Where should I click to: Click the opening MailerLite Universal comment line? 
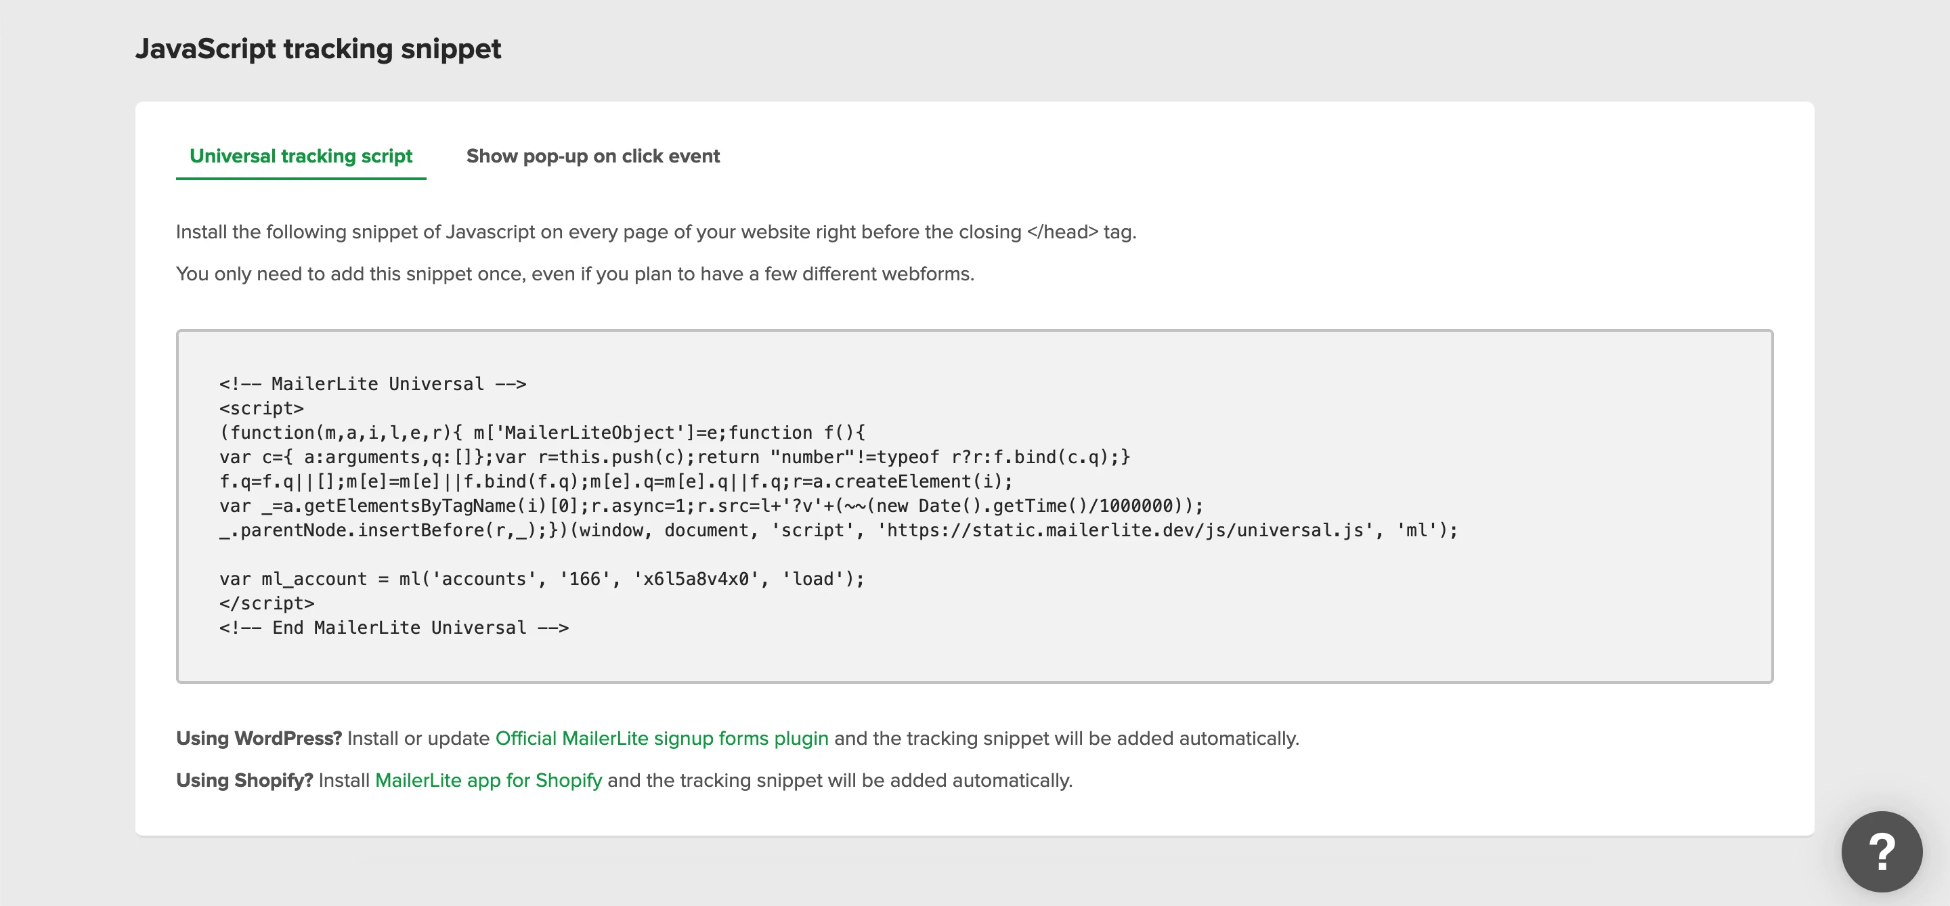coord(372,384)
